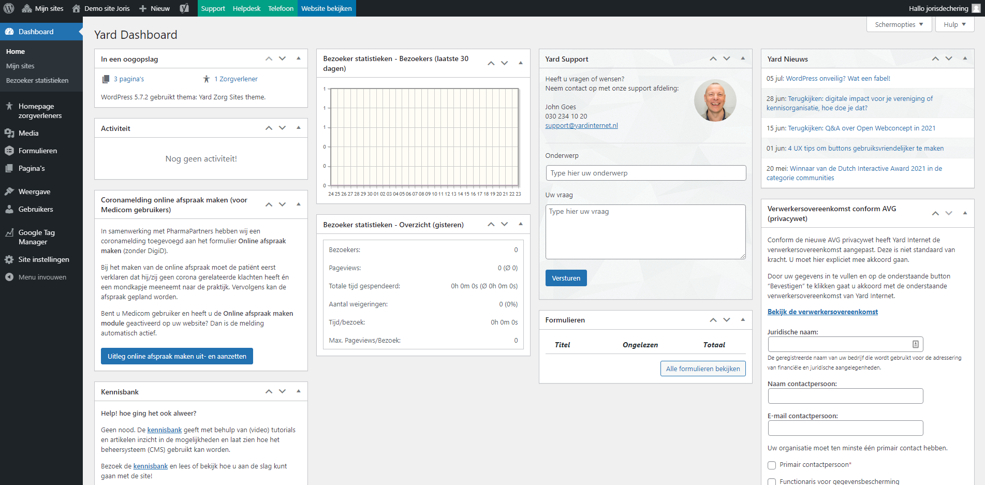Collapse the Coronamelding panel

[x=299, y=204]
